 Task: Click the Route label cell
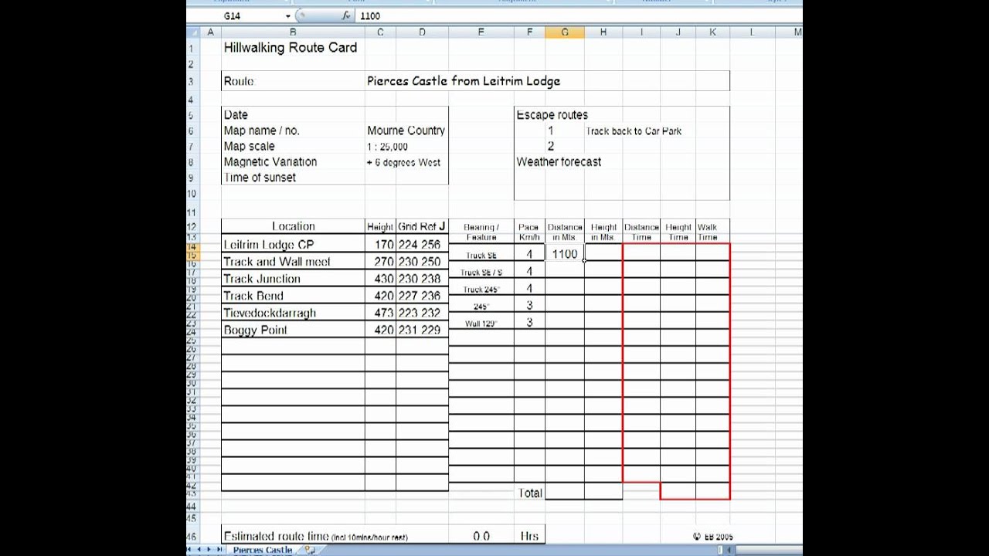(238, 81)
